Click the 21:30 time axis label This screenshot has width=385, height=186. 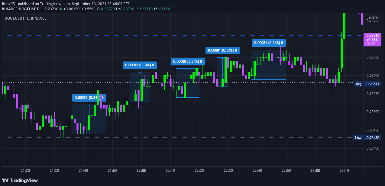(54, 171)
